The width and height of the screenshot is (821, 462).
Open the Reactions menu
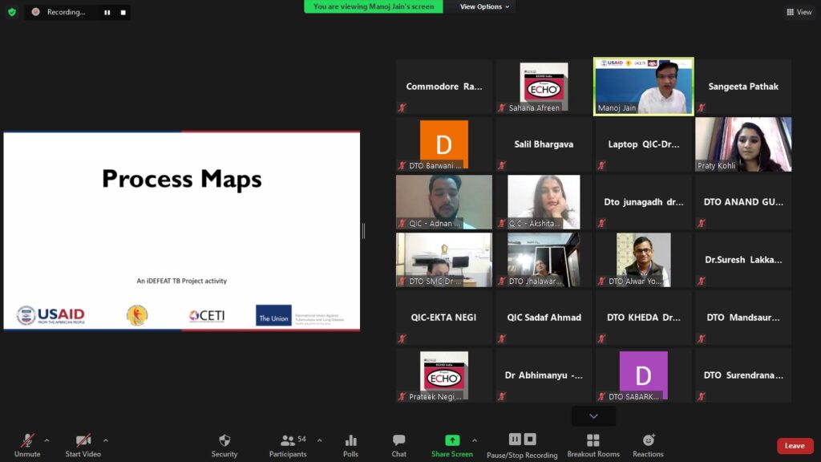pyautogui.click(x=648, y=441)
